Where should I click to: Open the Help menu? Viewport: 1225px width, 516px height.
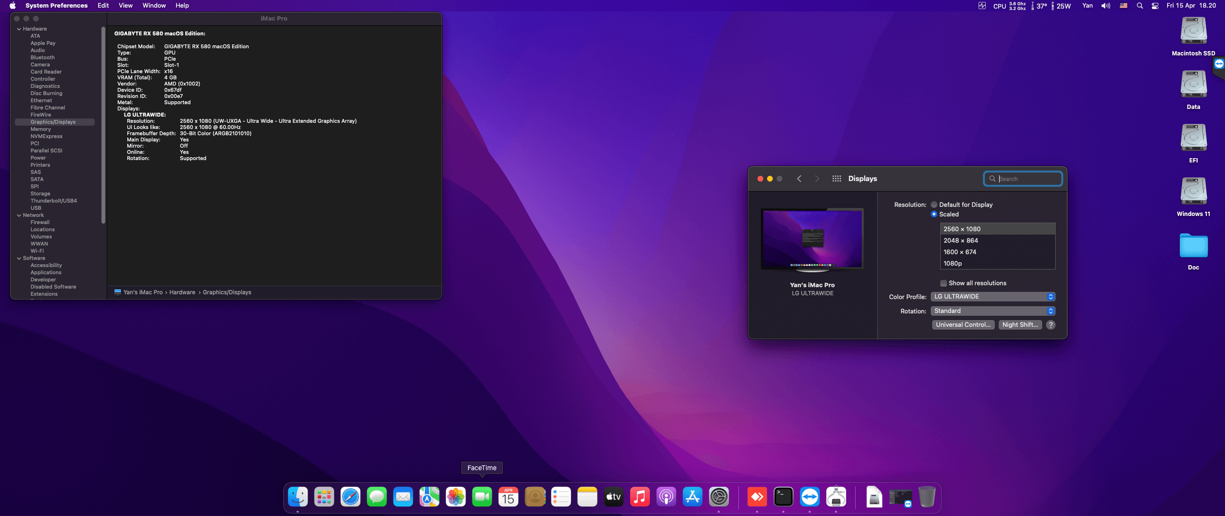[182, 6]
